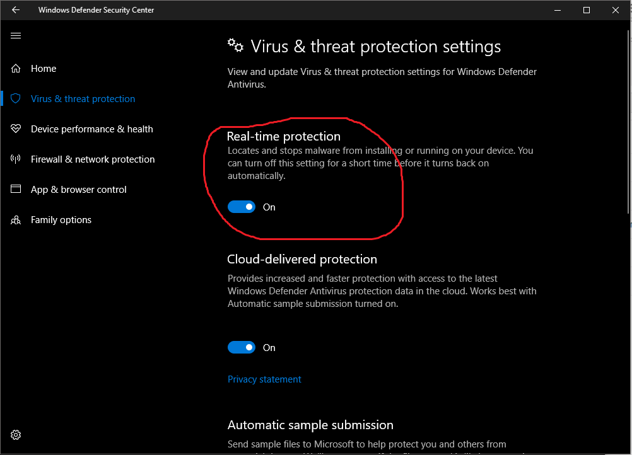This screenshot has width=632, height=455.
Task: Open Settings gear at bottom left
Action: pyautogui.click(x=16, y=435)
